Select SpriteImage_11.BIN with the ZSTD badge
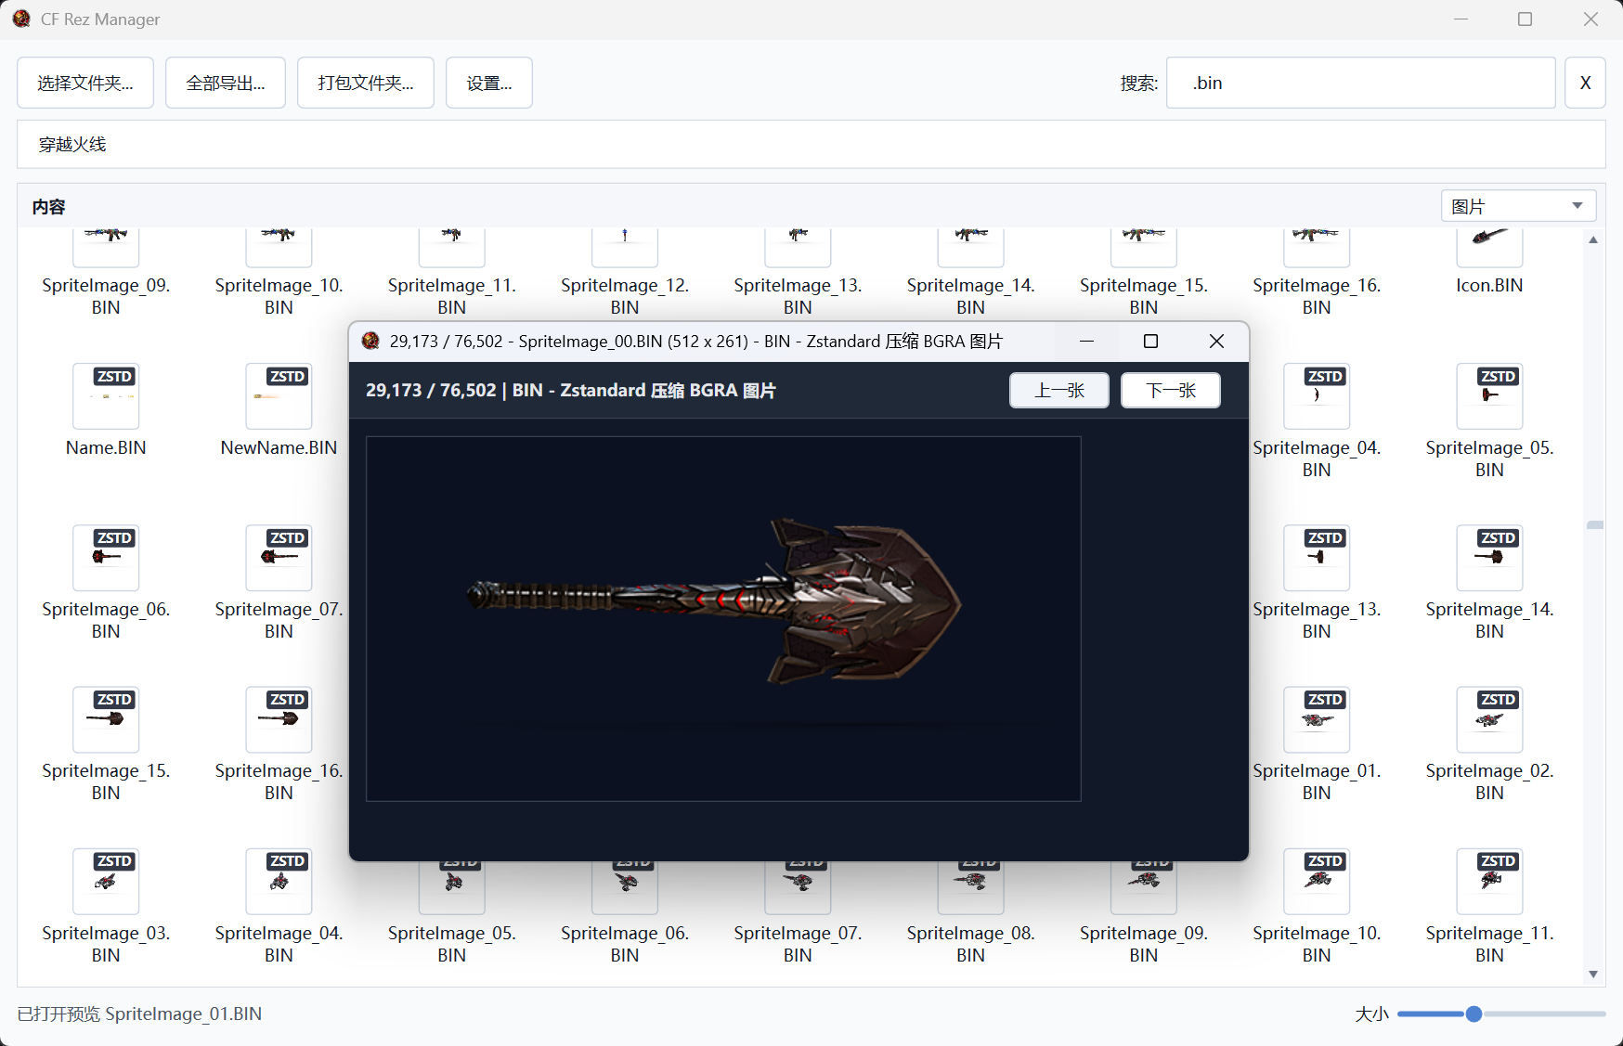 coord(1489,882)
